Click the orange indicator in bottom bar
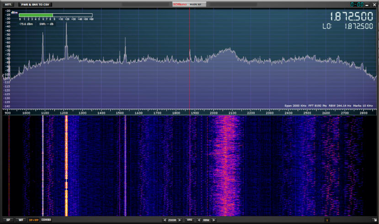This screenshot has height=224, width=379. [x=327, y=220]
